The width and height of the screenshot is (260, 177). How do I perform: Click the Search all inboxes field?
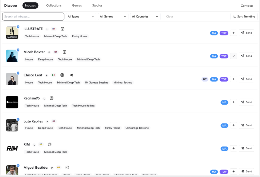pyautogui.click(x=33, y=17)
